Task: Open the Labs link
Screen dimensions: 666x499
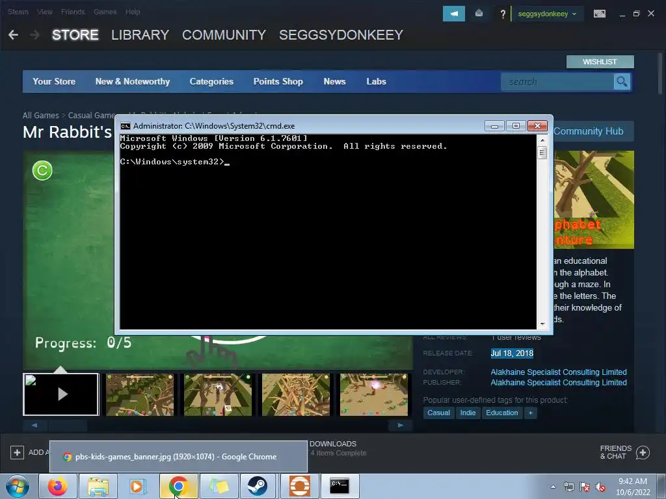Action: coord(377,81)
